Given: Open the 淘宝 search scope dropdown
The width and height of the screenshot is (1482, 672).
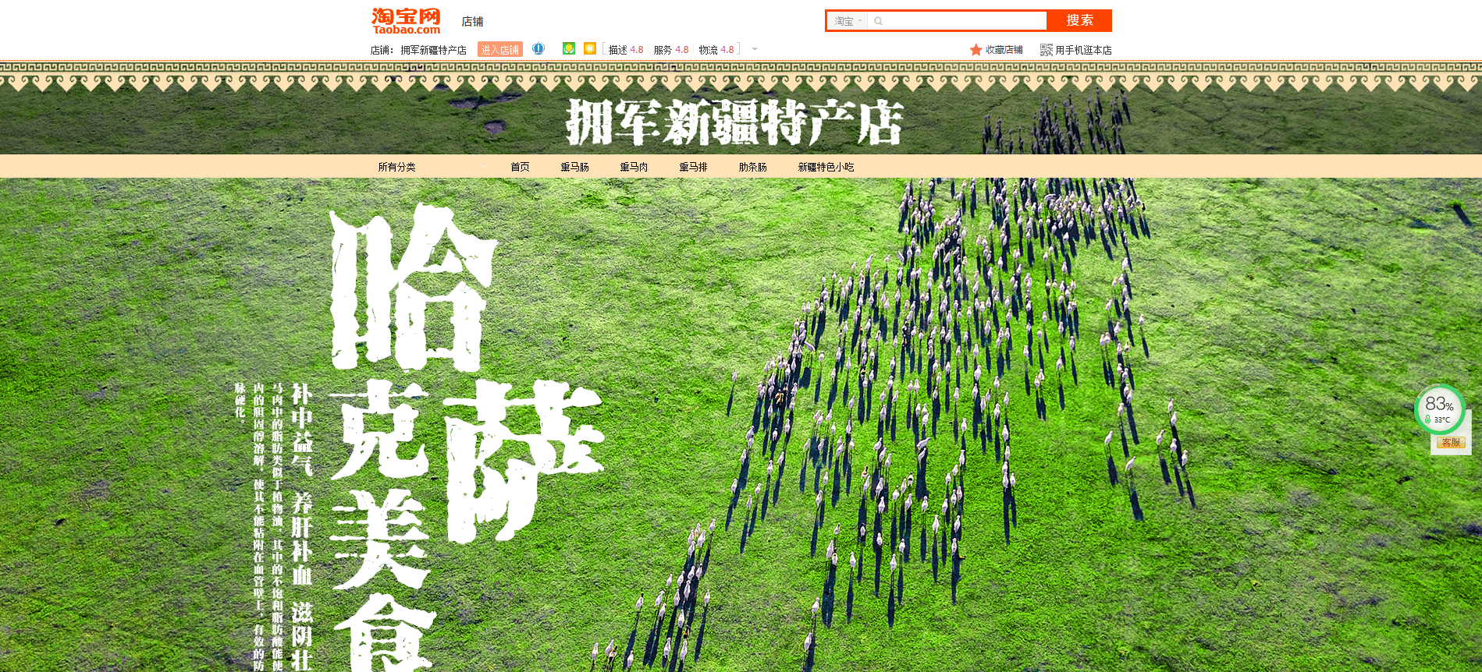Looking at the screenshot, I should pyautogui.click(x=848, y=21).
